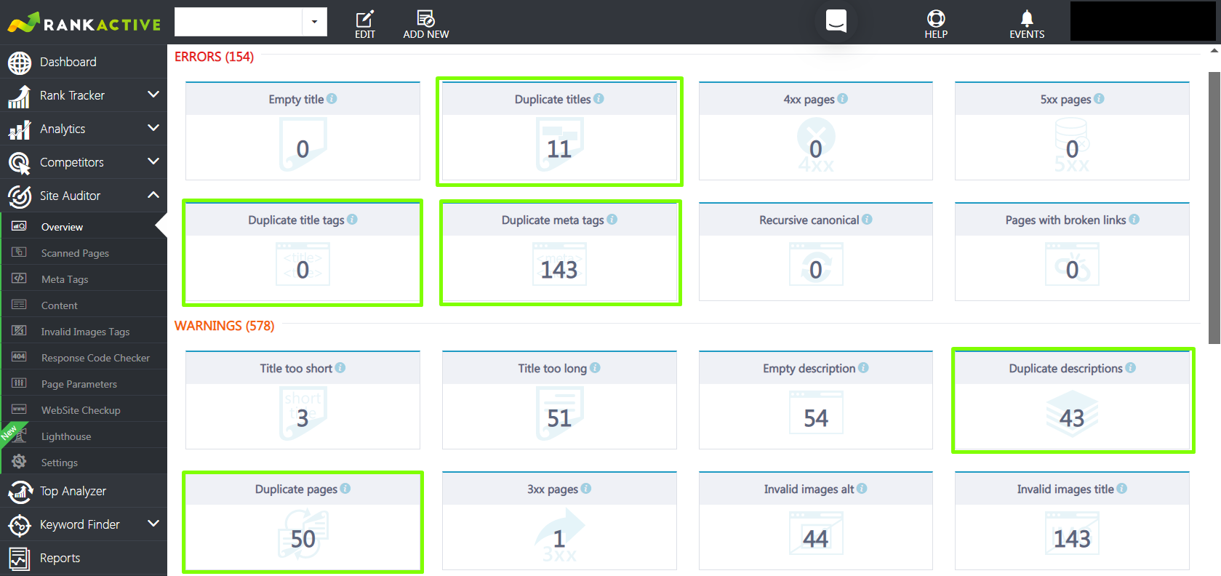The width and height of the screenshot is (1221, 576).
Task: Open the Invalid images alt card showing 44
Action: pyautogui.click(x=816, y=521)
